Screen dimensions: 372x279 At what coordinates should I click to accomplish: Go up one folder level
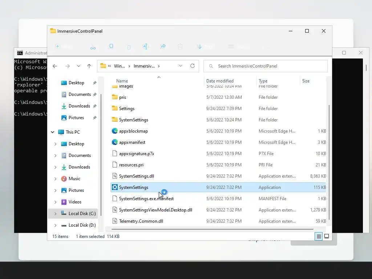pos(89,66)
